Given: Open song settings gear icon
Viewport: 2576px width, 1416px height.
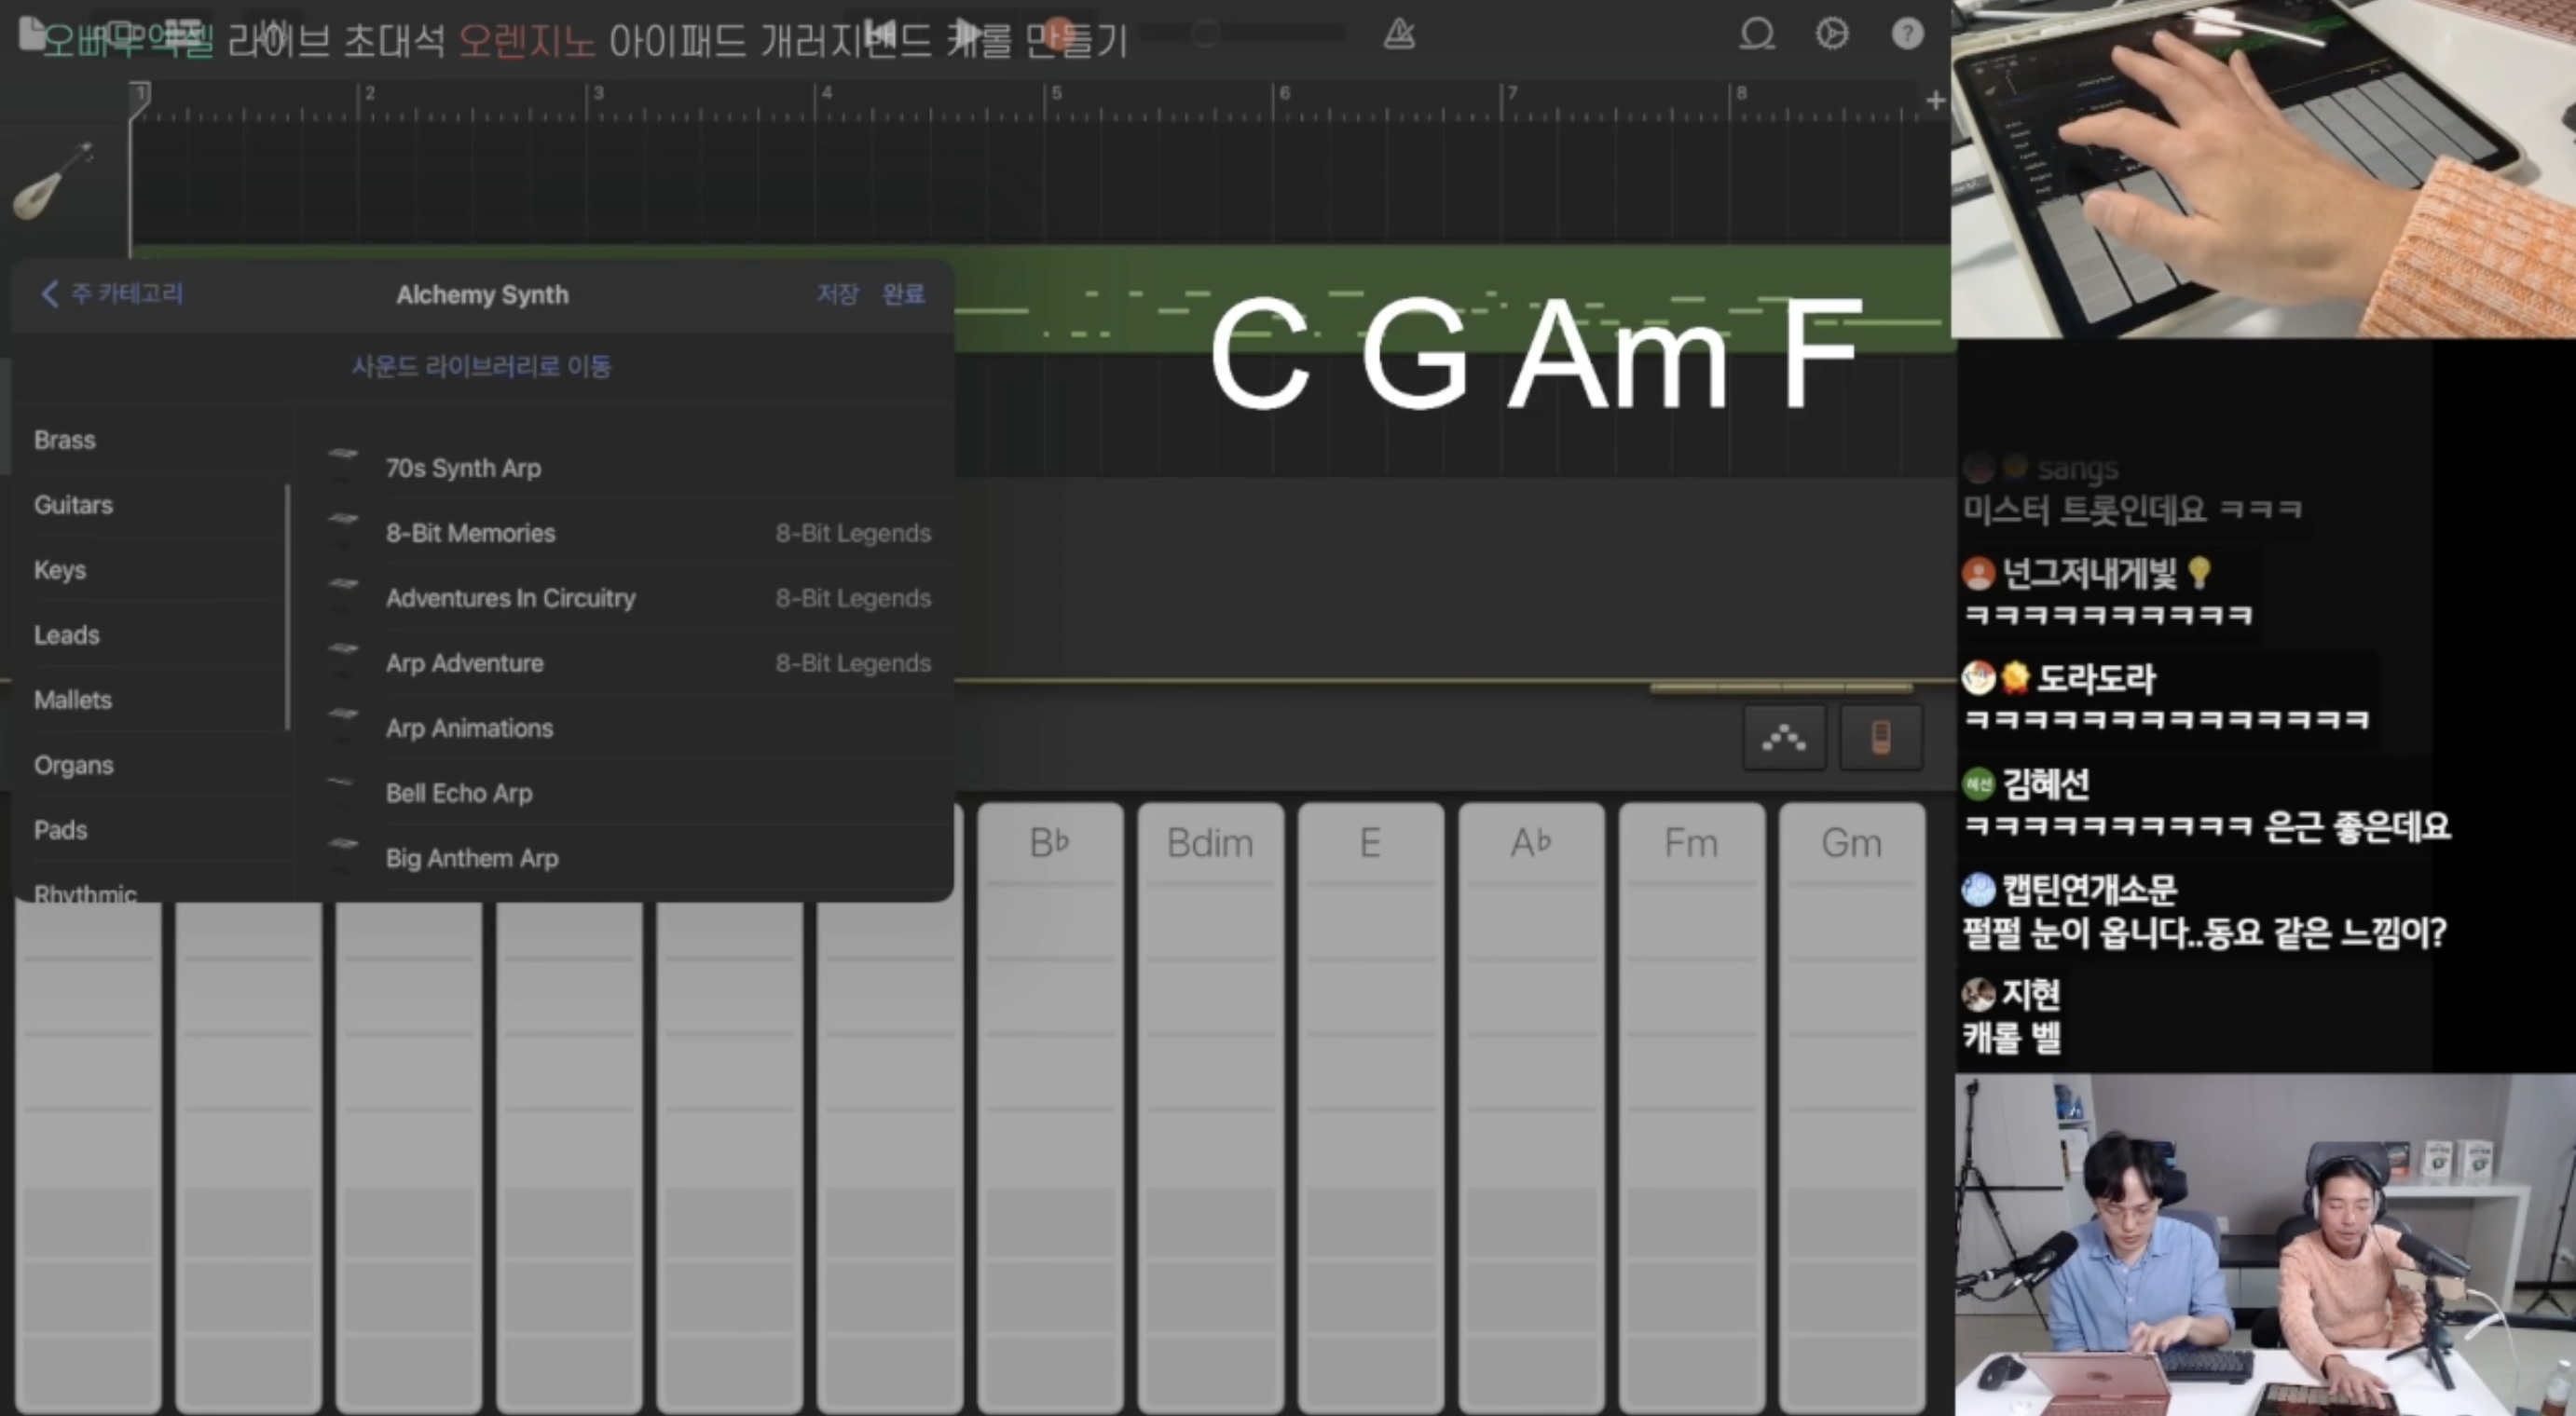Looking at the screenshot, I should click(x=1831, y=35).
